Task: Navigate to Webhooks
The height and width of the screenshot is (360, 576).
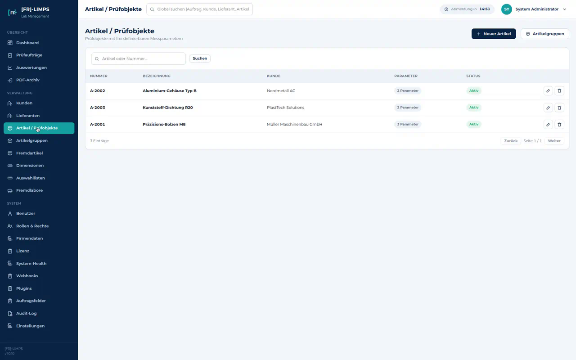Action: click(39, 276)
